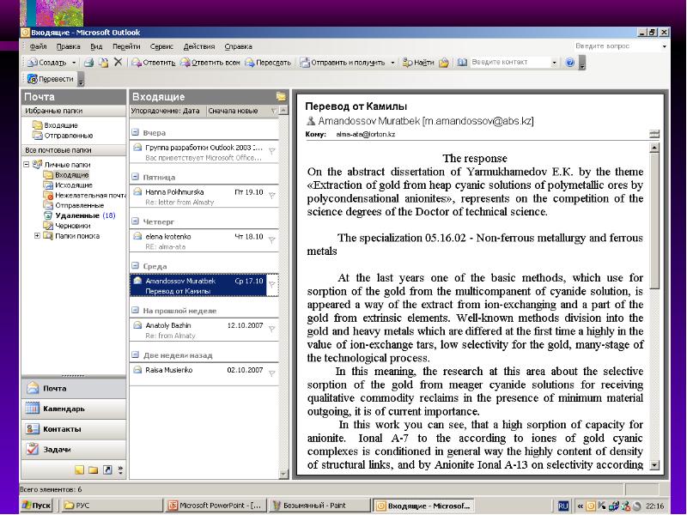Open the Задачи navigation button
This screenshot has width=687, height=515.
[74, 449]
